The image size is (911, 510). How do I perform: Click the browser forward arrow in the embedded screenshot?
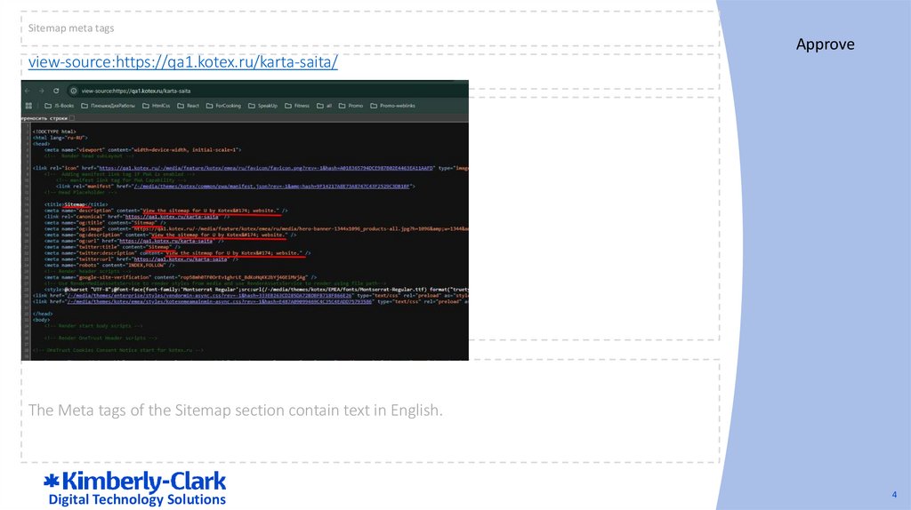pyautogui.click(x=42, y=92)
